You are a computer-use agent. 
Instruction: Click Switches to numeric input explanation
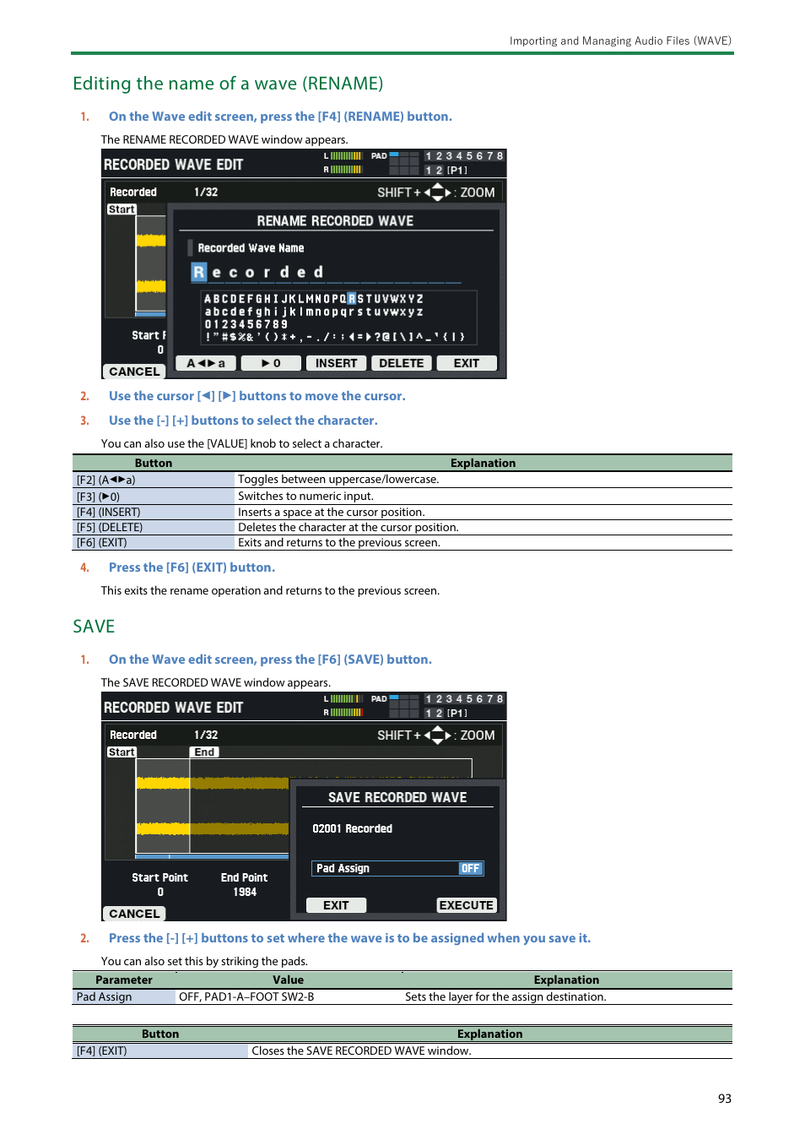(305, 497)
